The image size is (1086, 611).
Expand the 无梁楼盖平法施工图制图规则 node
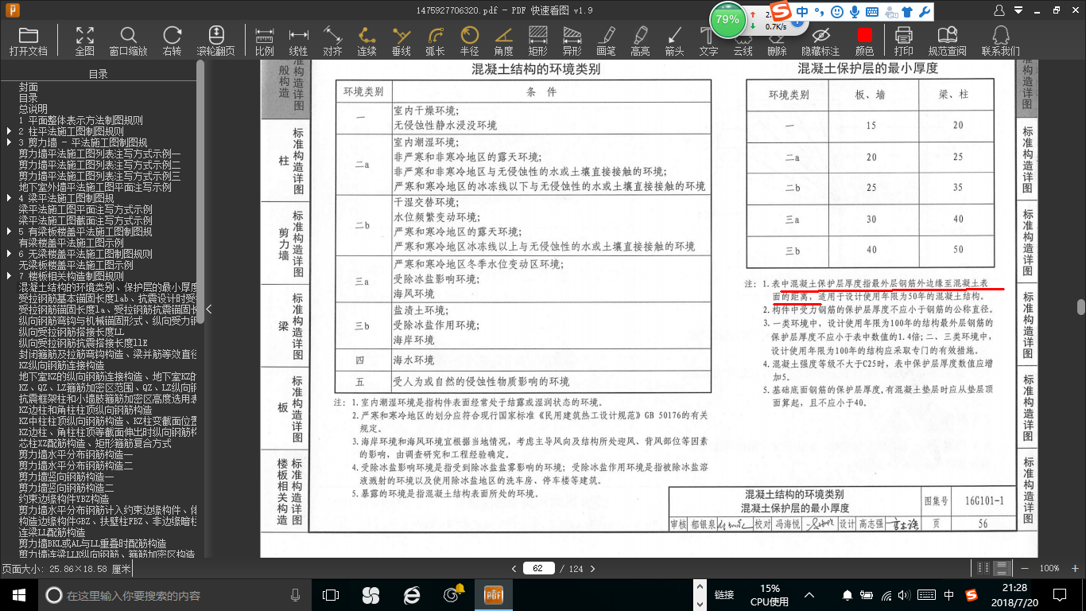click(9, 254)
